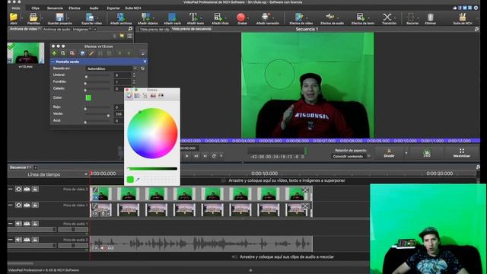Click the Guardar proyecto save icon
Viewport: 487px width, 274px height.
59,18
